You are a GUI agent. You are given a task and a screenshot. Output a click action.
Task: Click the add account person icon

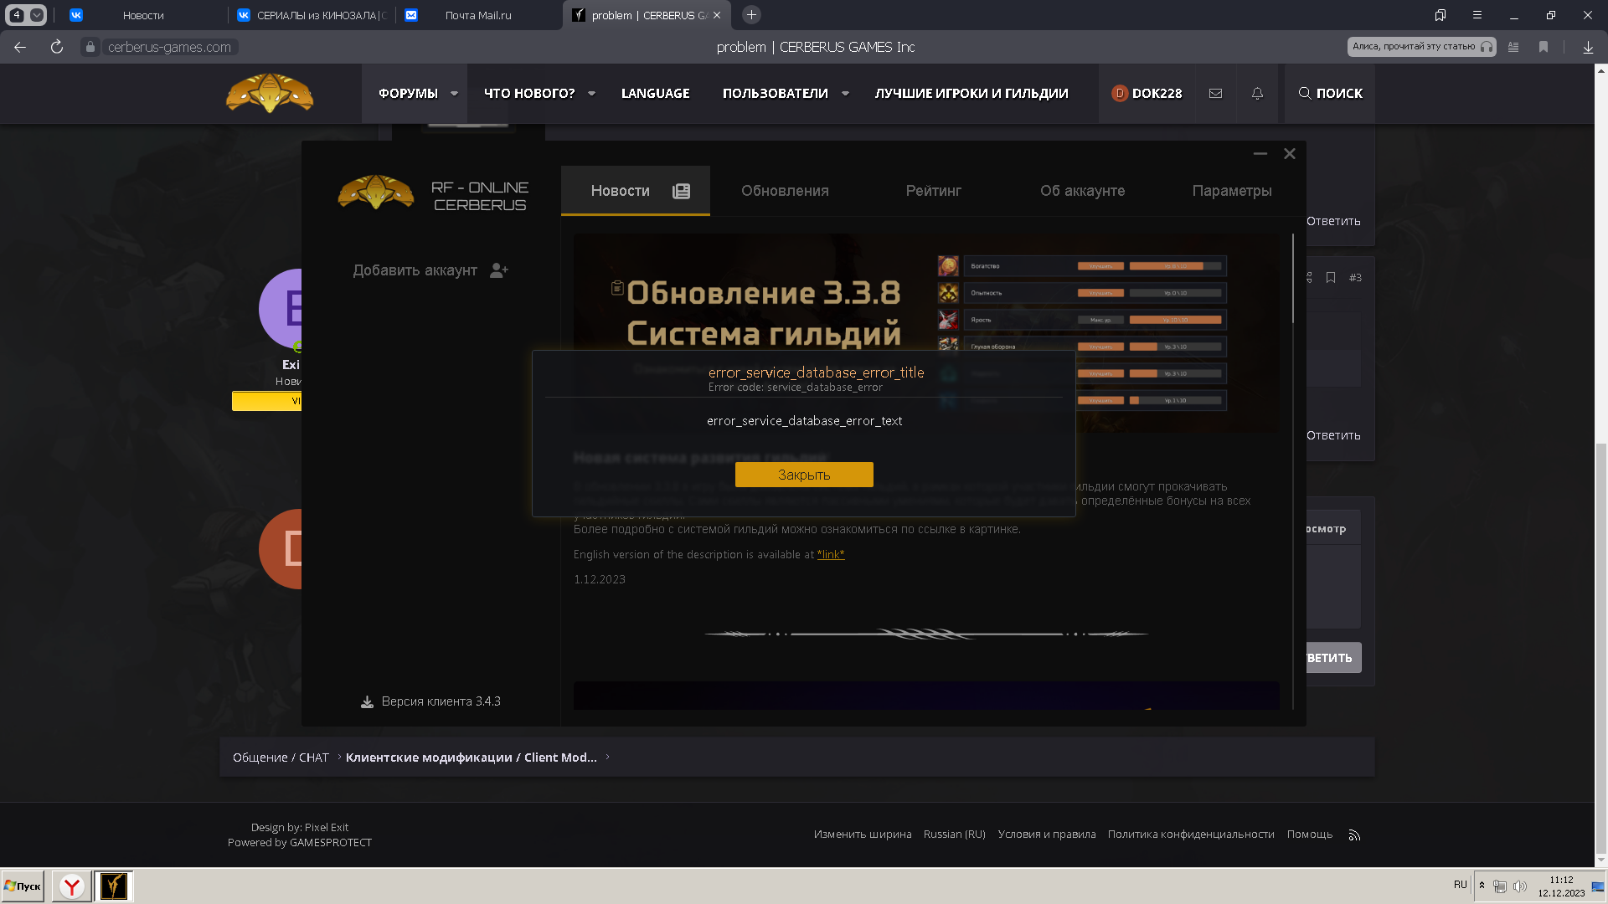click(499, 270)
